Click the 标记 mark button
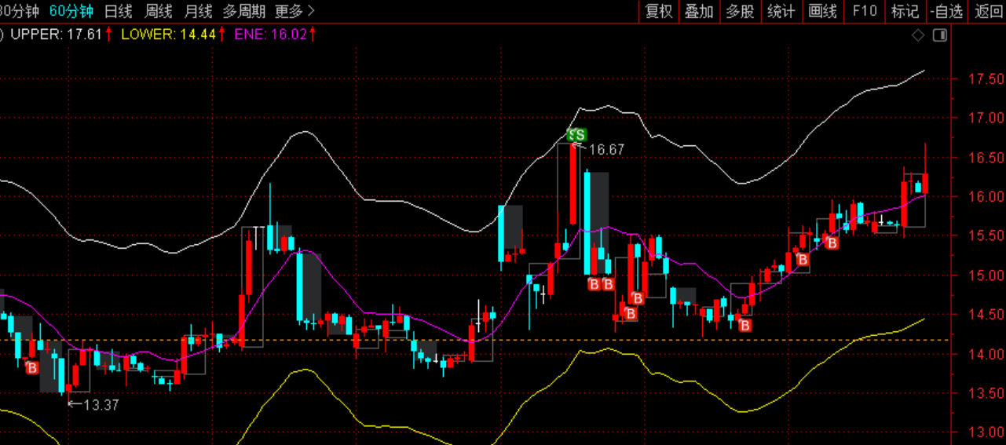 point(905,11)
